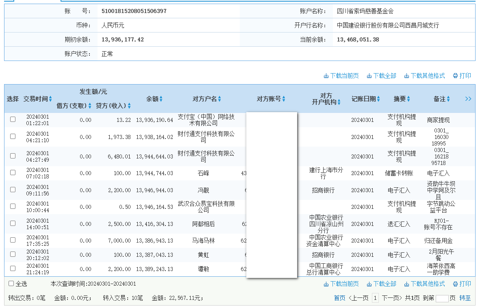The height and width of the screenshot is (308, 478).
Task: Click page number 1 button
Action: point(375,298)
